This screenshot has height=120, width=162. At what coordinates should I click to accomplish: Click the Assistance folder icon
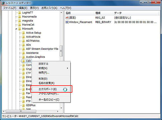(23, 53)
